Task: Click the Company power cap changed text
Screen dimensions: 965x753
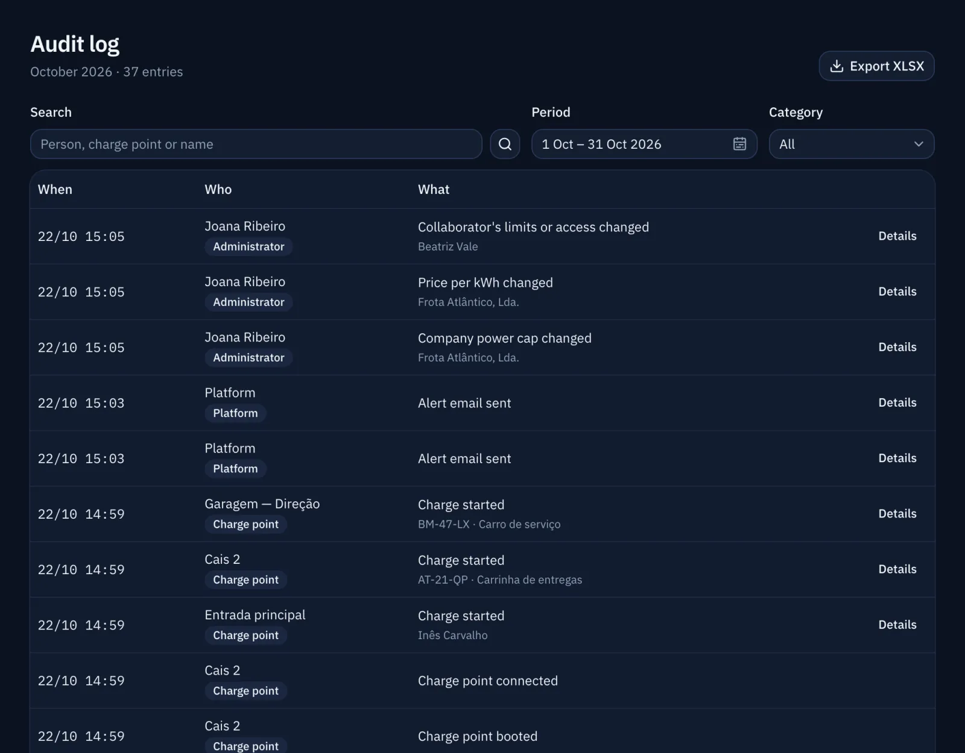Action: (x=504, y=338)
